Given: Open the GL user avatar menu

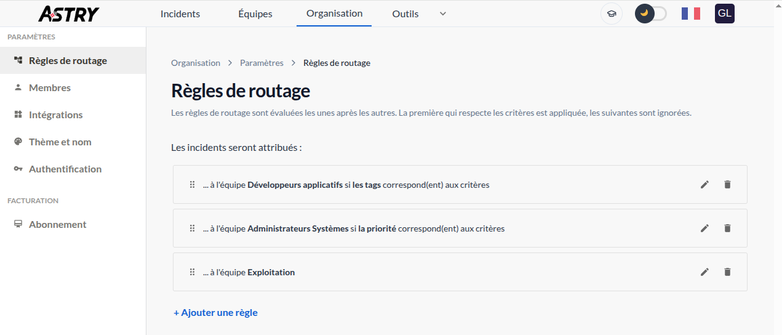Looking at the screenshot, I should point(725,14).
